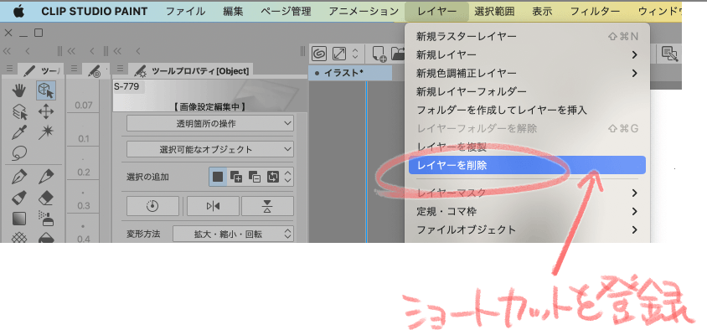This screenshot has height=335, width=707.
Task: Choose レイヤーを複製 menu entry
Action: pos(527,147)
